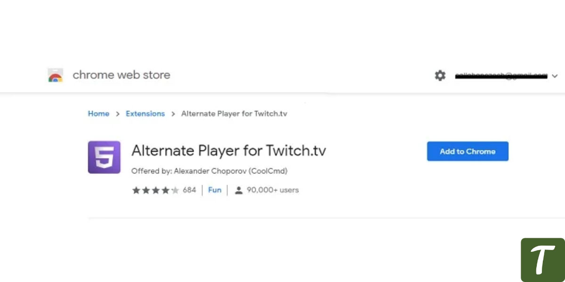This screenshot has width=565, height=282.
Task: Click the users person icon
Action: (x=239, y=190)
